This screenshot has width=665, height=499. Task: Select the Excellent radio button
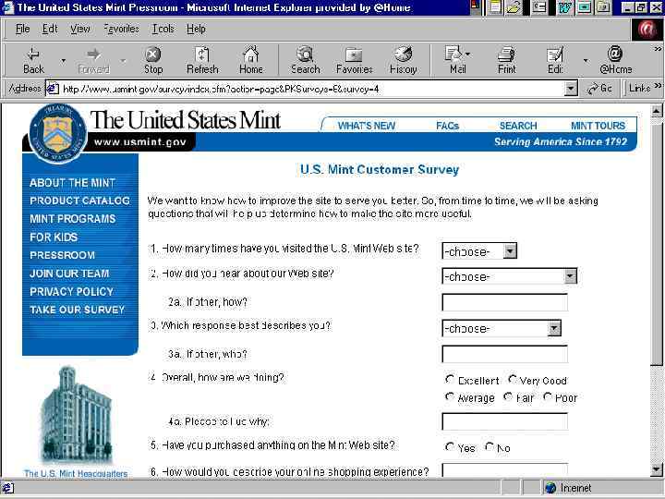[x=449, y=379]
